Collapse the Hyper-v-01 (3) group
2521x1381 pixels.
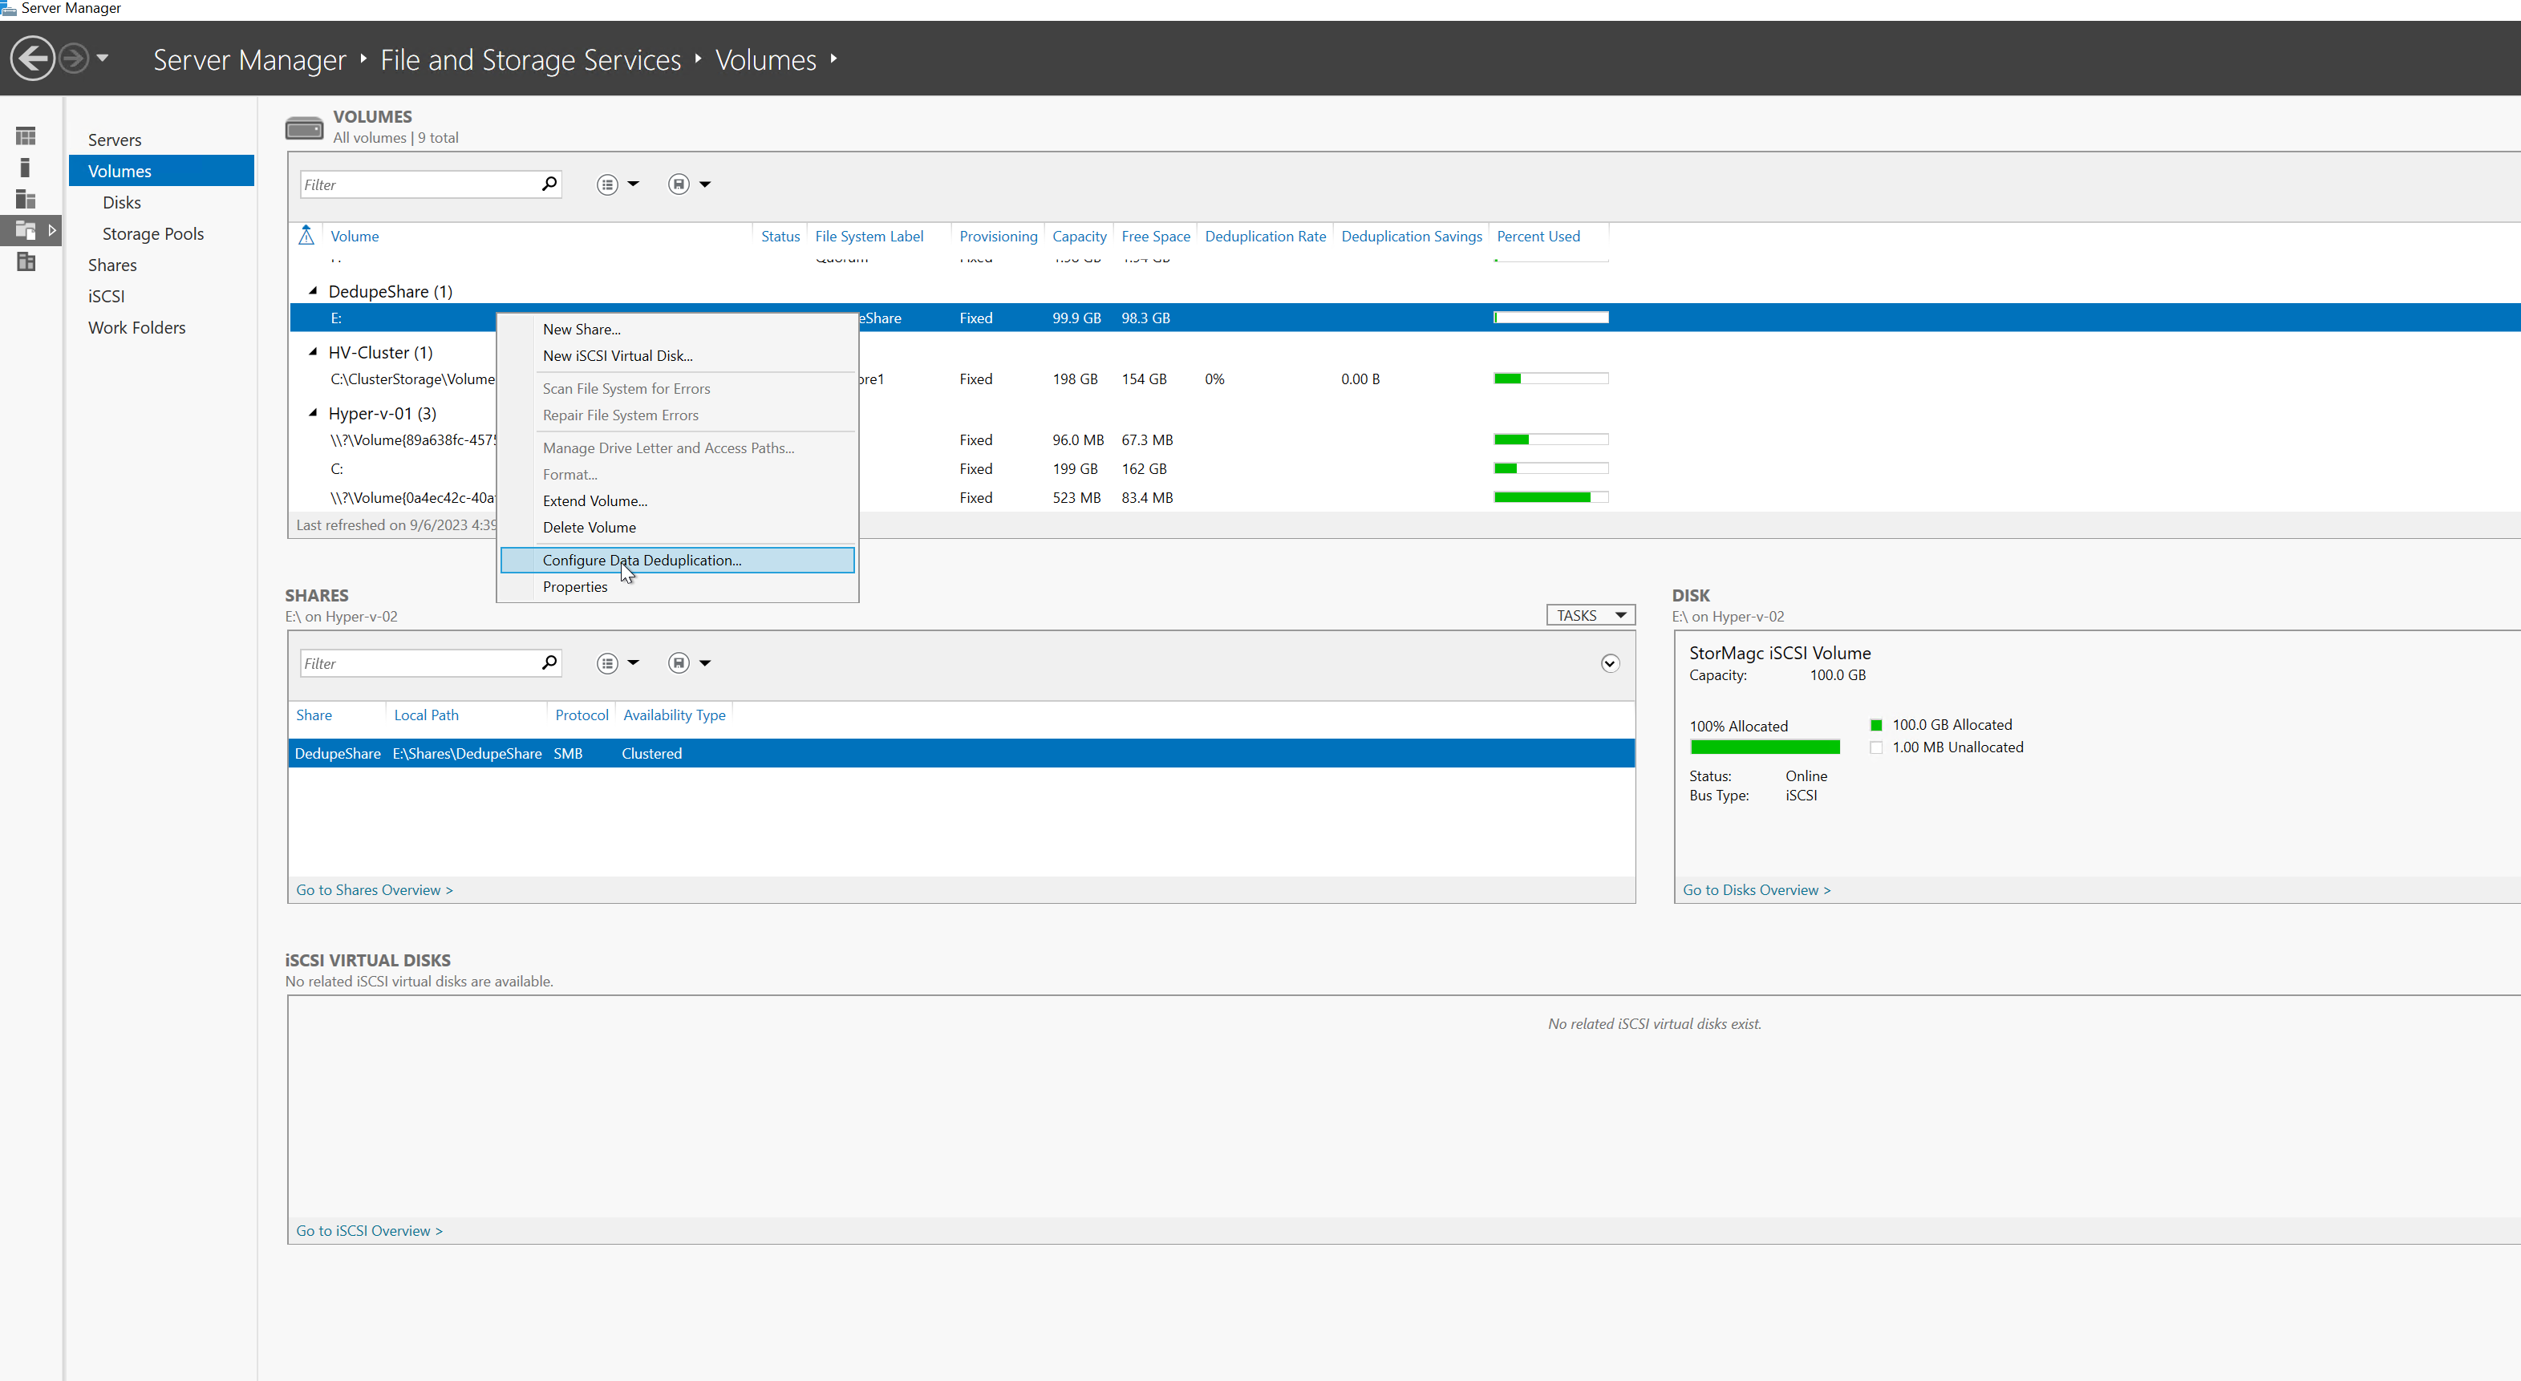pos(313,412)
